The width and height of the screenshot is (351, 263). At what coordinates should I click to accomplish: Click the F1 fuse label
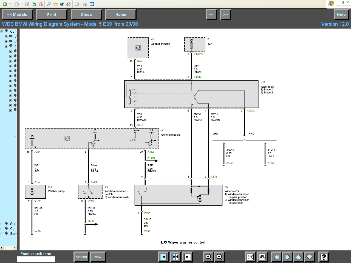[x=209, y=39]
